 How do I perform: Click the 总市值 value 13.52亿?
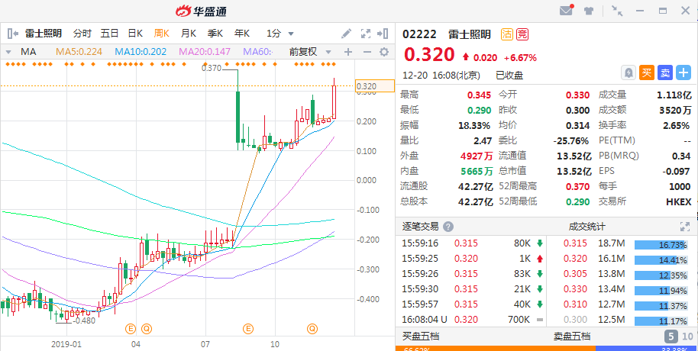point(574,171)
